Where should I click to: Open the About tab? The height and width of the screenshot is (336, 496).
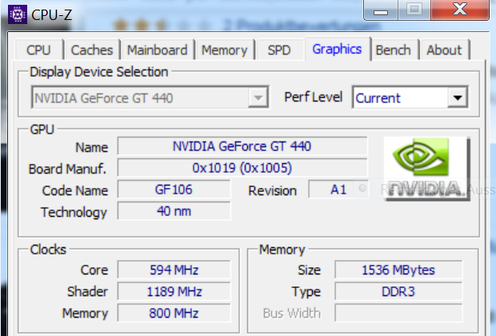[444, 50]
